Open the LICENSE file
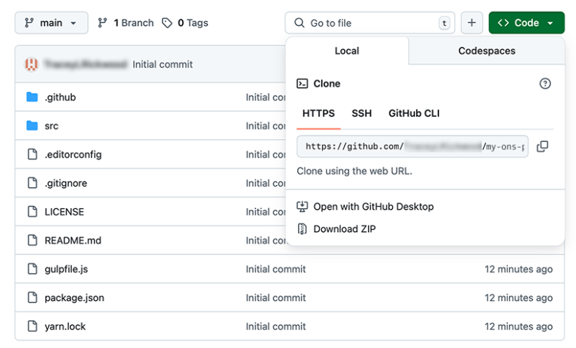The height and width of the screenshot is (348, 576). (x=64, y=212)
